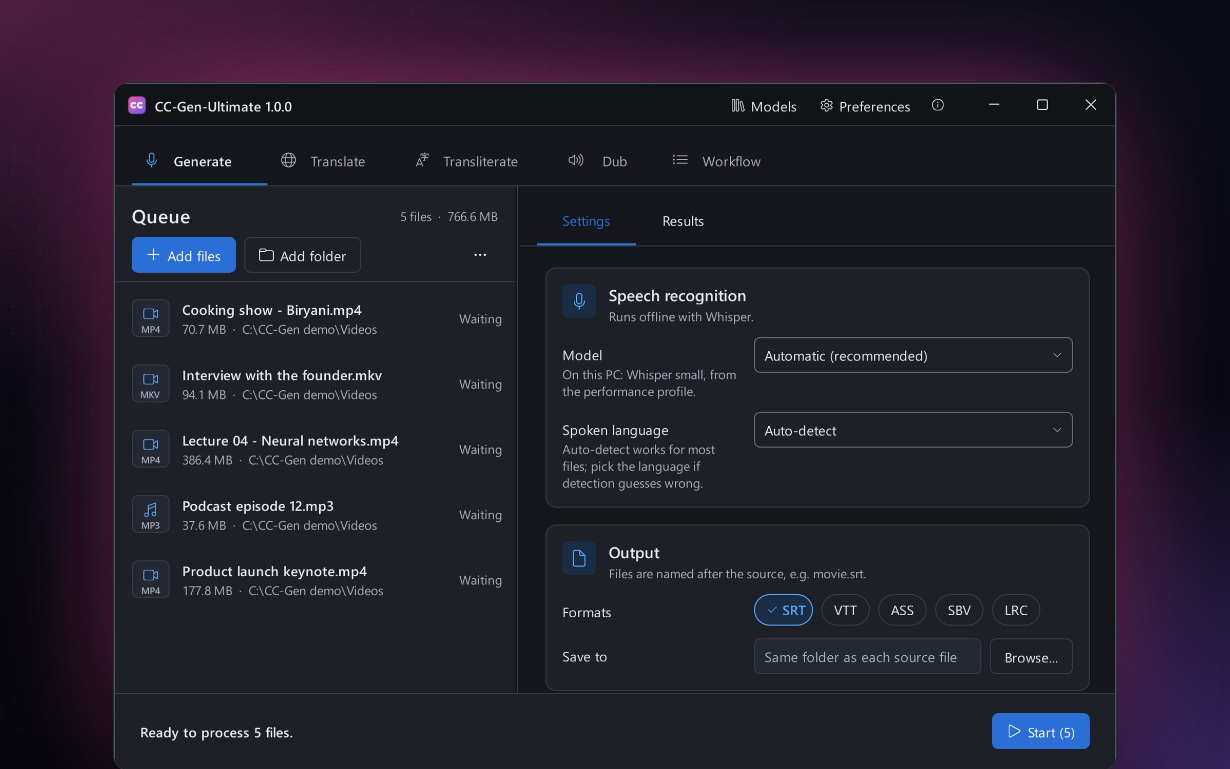The height and width of the screenshot is (769, 1230).
Task: Open Preferences from the title bar
Action: coord(865,106)
